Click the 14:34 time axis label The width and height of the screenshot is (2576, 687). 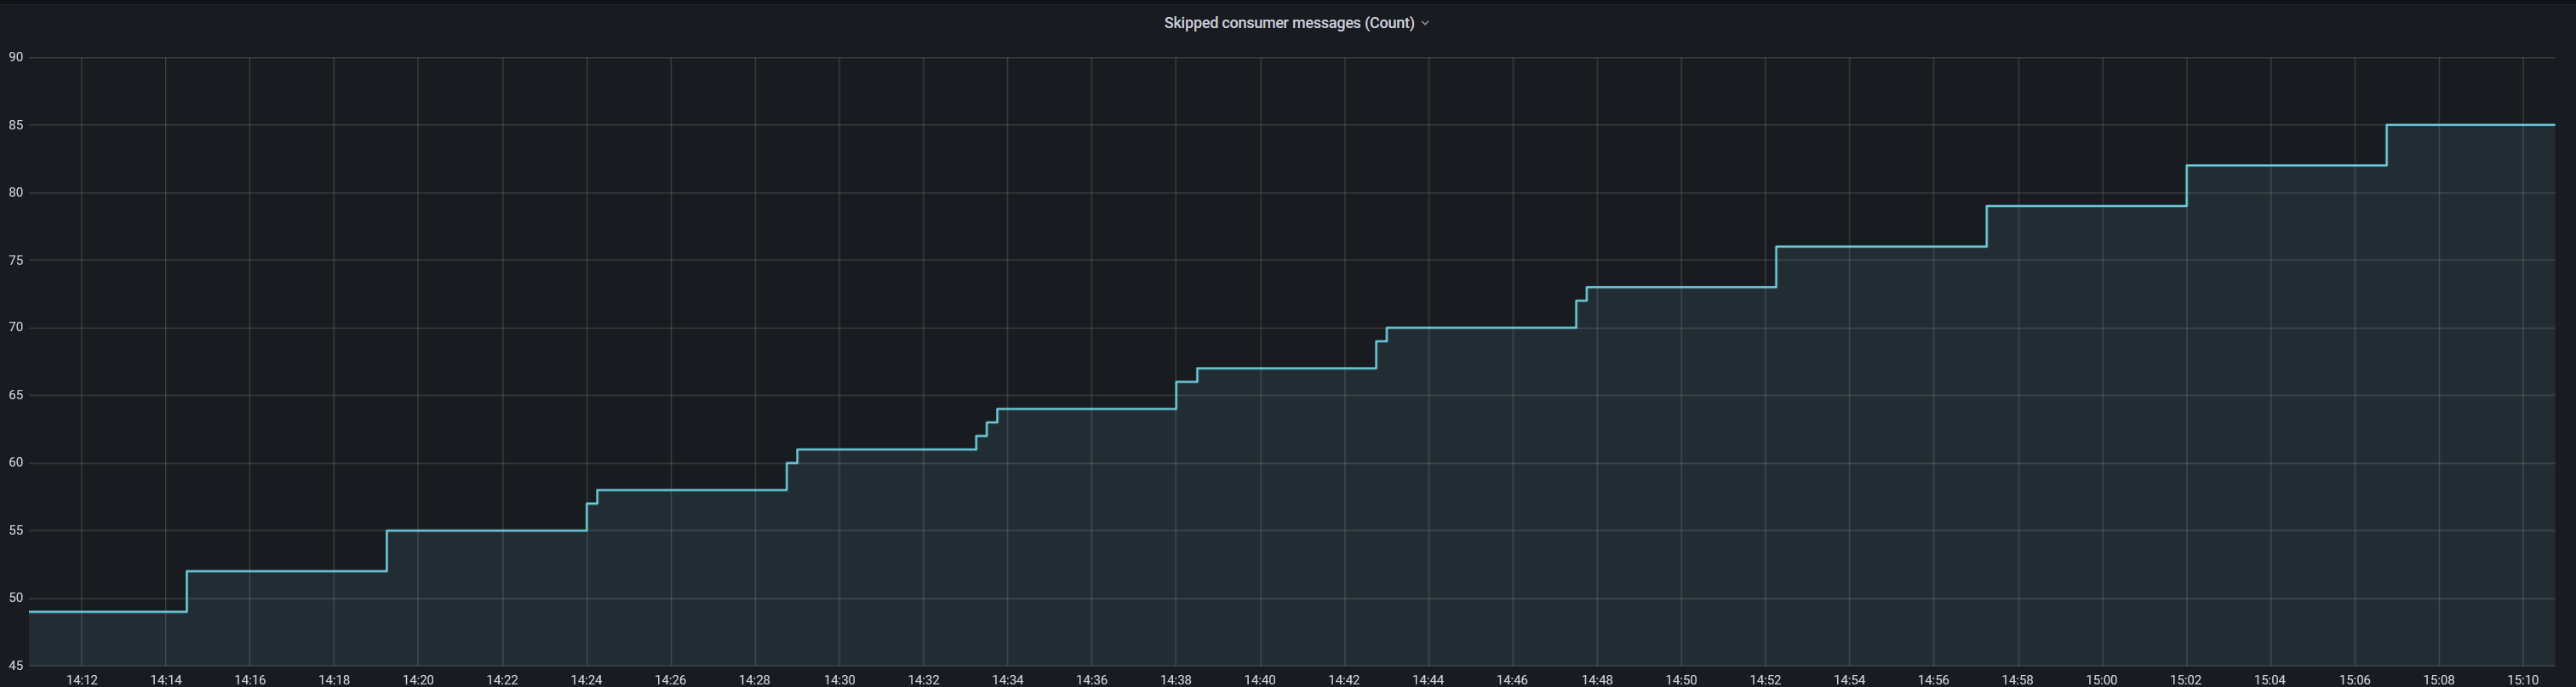pos(1008,680)
